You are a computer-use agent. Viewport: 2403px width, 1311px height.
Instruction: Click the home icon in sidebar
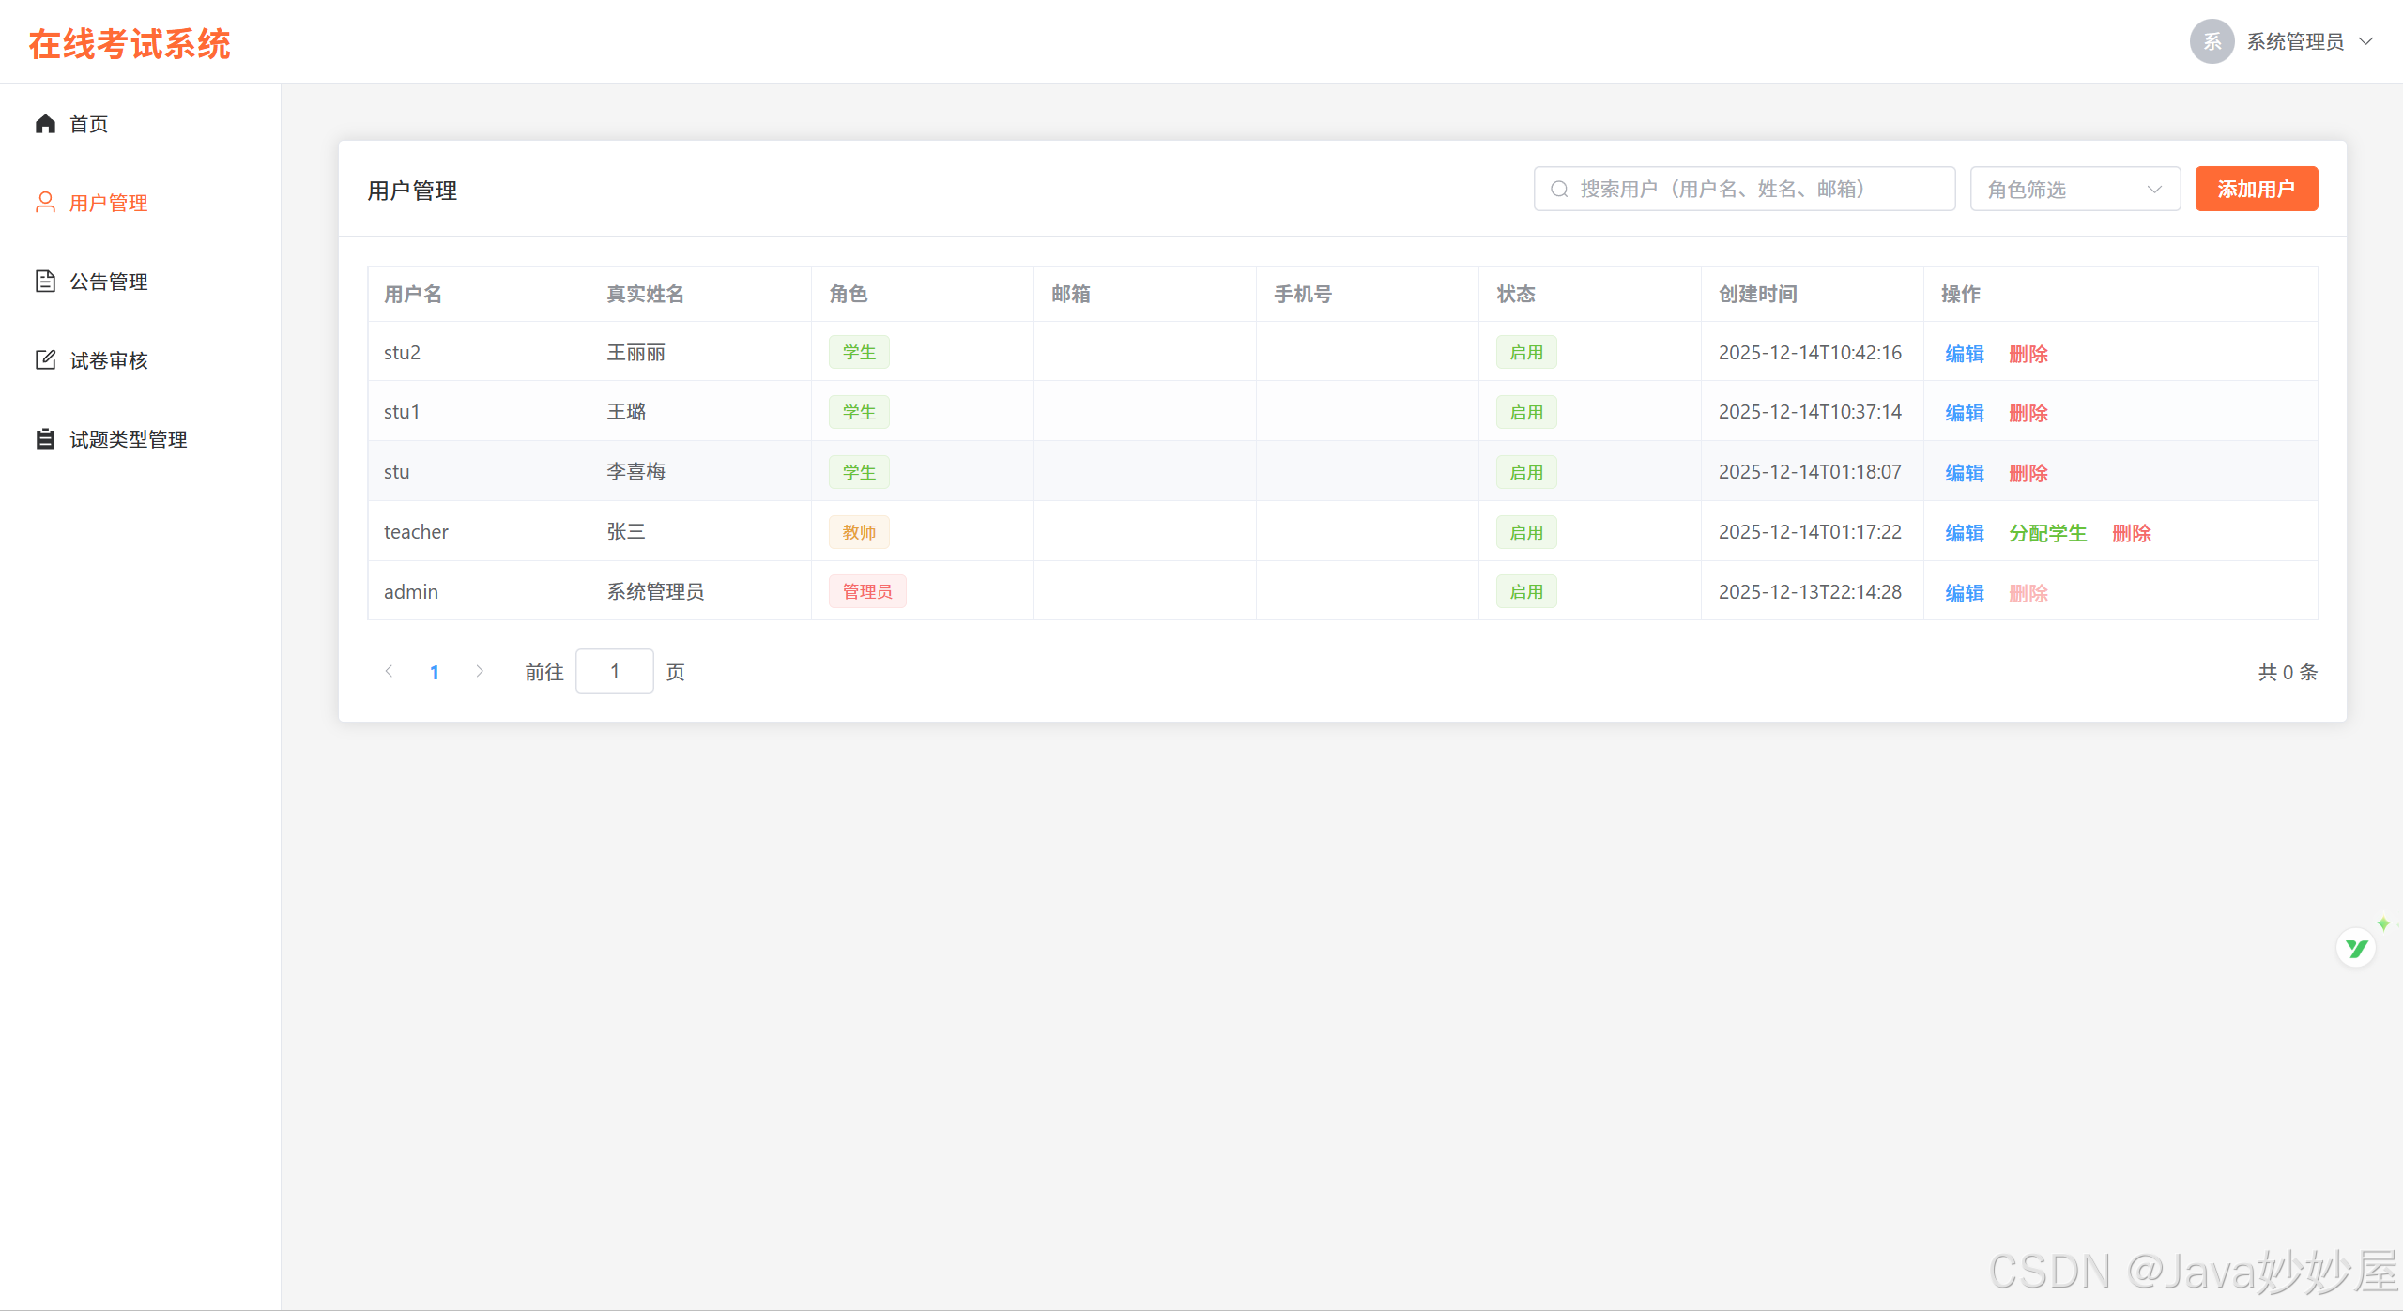coord(45,124)
